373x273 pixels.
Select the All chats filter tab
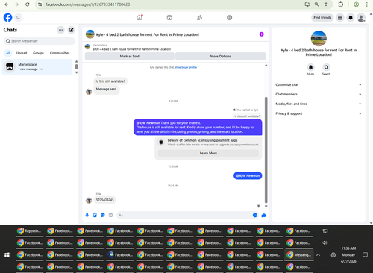pyautogui.click(x=8, y=53)
